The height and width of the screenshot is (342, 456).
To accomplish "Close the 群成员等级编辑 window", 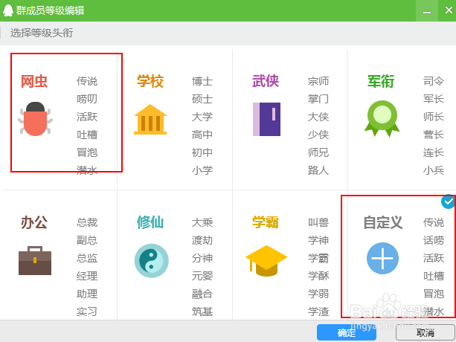I will [x=449, y=10].
